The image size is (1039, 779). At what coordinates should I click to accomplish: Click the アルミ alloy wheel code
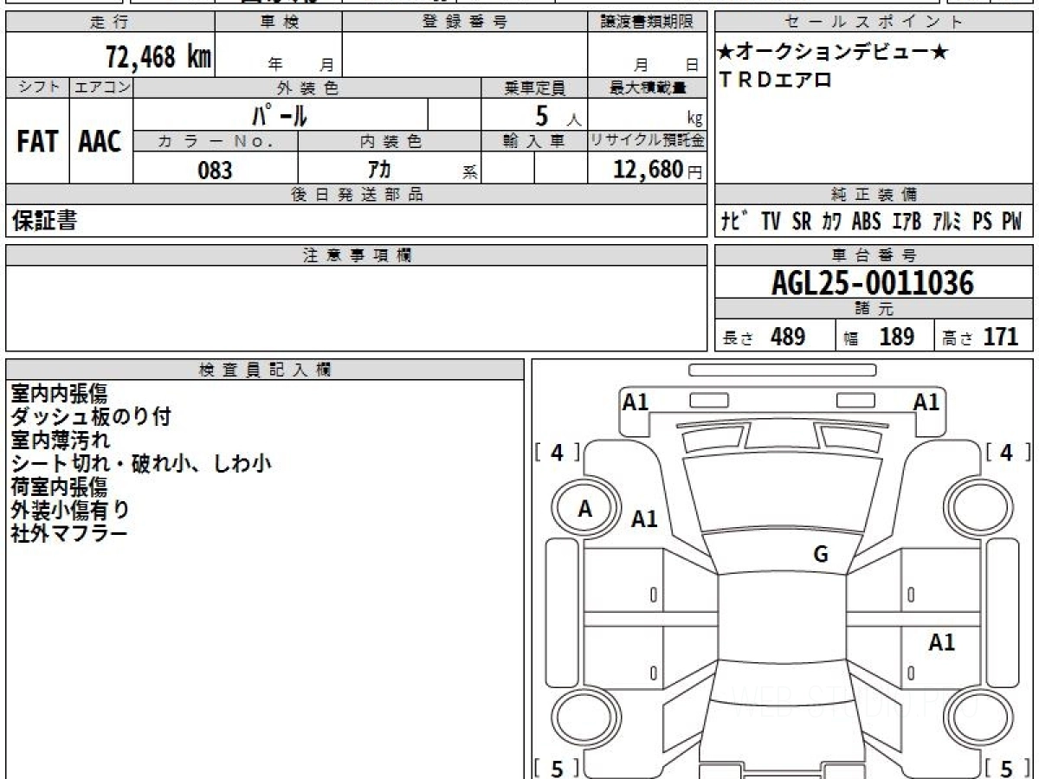(x=948, y=222)
